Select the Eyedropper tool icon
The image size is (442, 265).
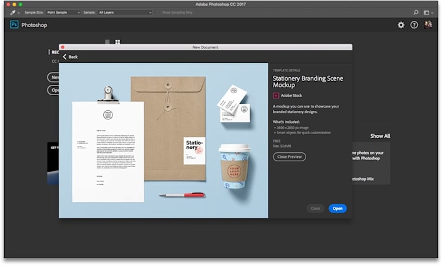click(x=13, y=13)
